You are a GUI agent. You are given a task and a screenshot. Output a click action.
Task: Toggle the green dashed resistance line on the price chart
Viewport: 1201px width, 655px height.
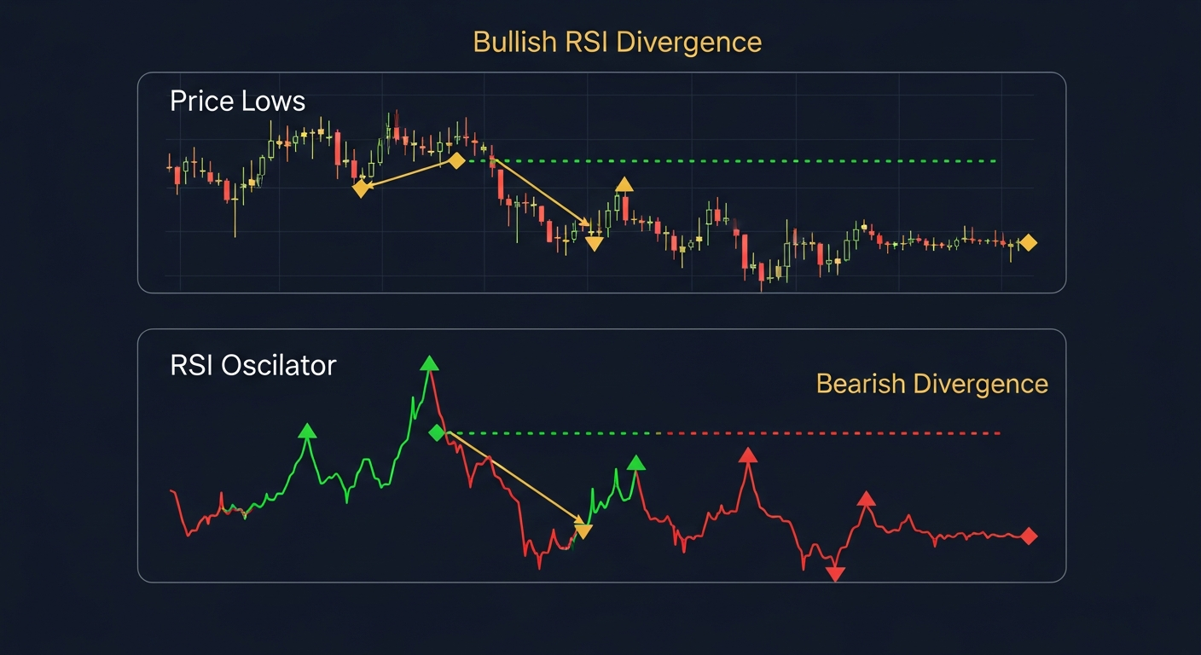[742, 160]
